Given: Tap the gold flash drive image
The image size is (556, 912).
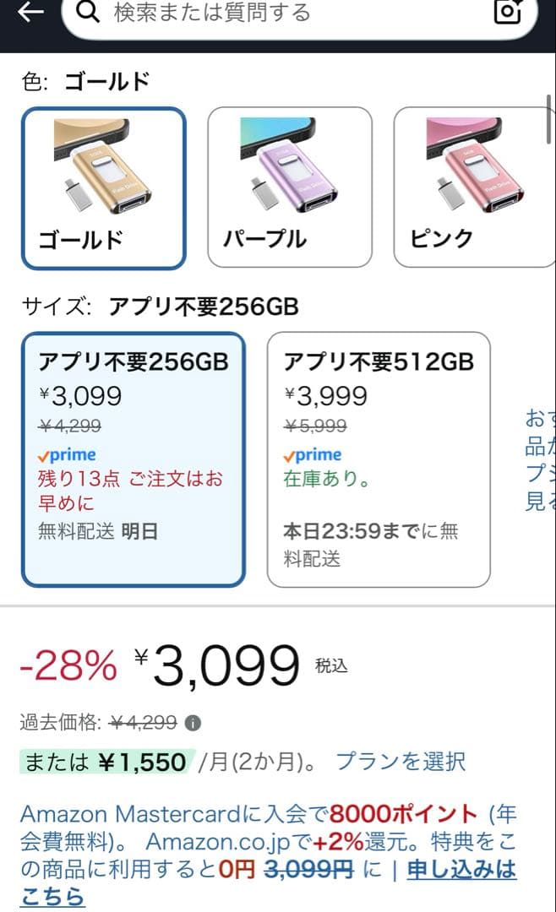Looking at the screenshot, I should pyautogui.click(x=104, y=166).
